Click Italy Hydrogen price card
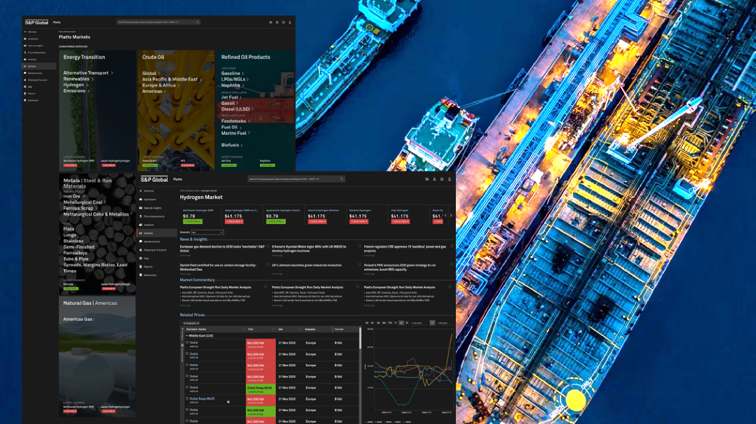756x424 pixels. (407, 215)
